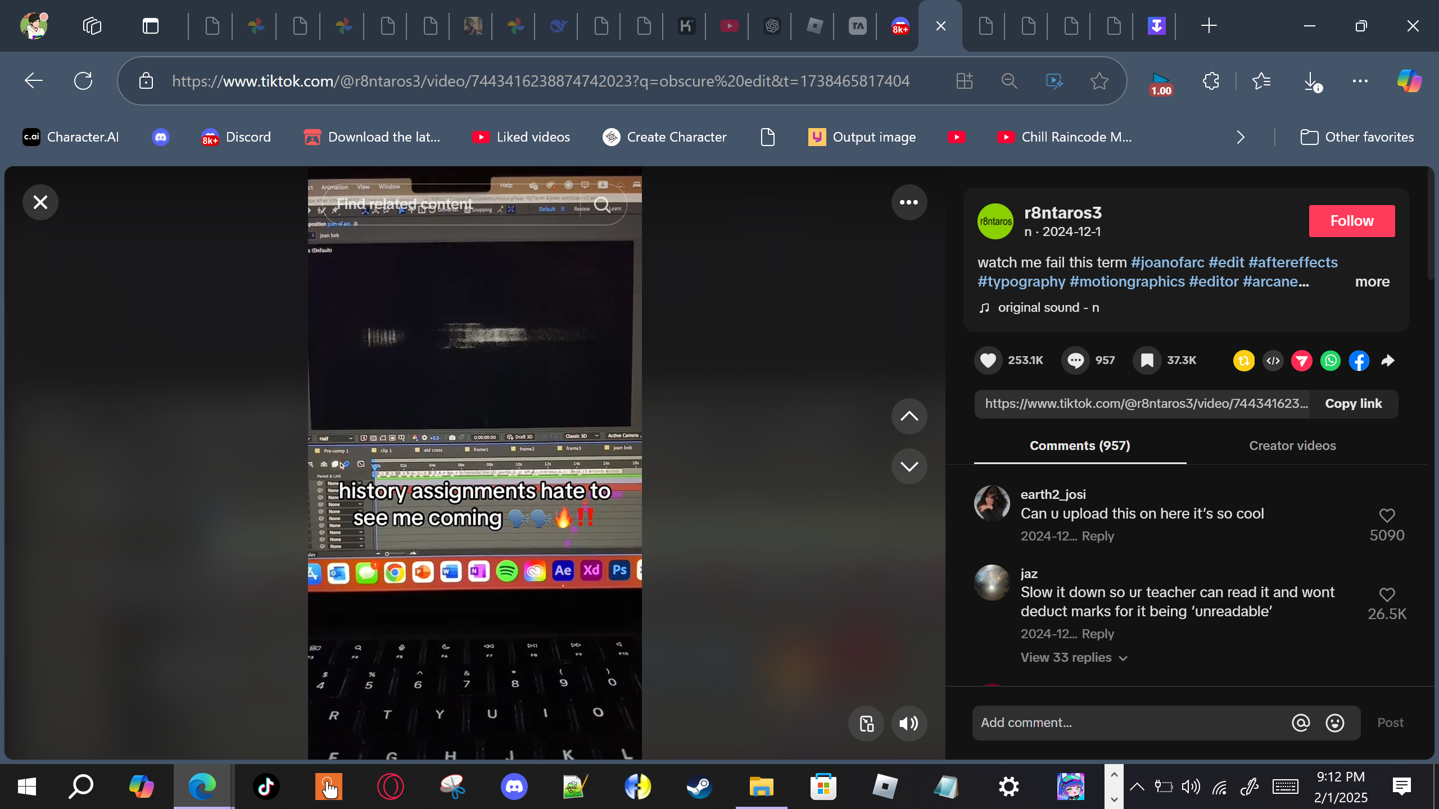Like earth2_josi's comment
The image size is (1439, 809).
tap(1387, 515)
